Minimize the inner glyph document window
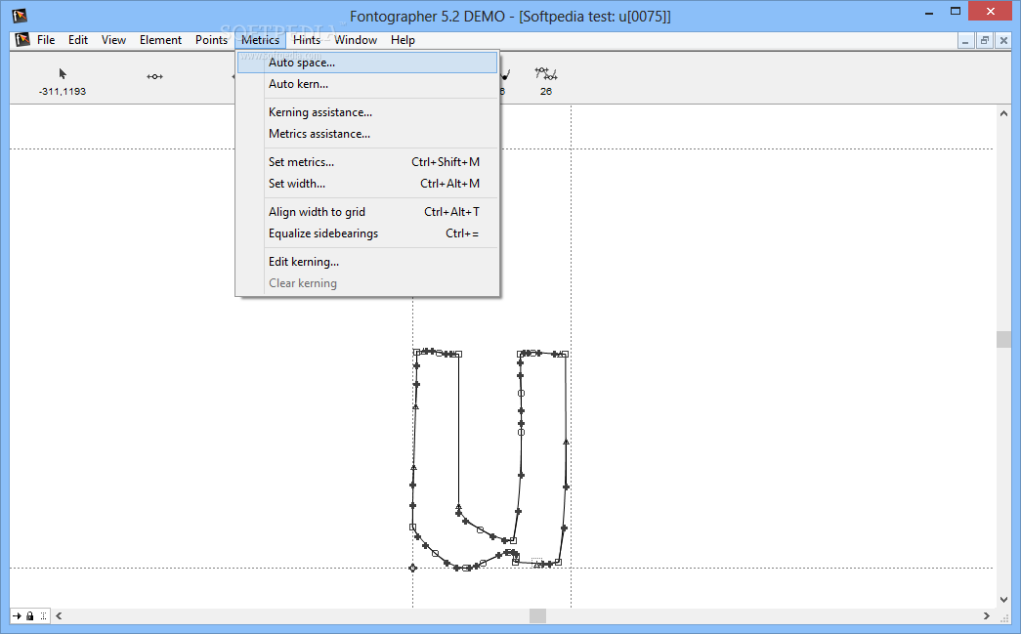This screenshot has width=1021, height=634. click(965, 40)
